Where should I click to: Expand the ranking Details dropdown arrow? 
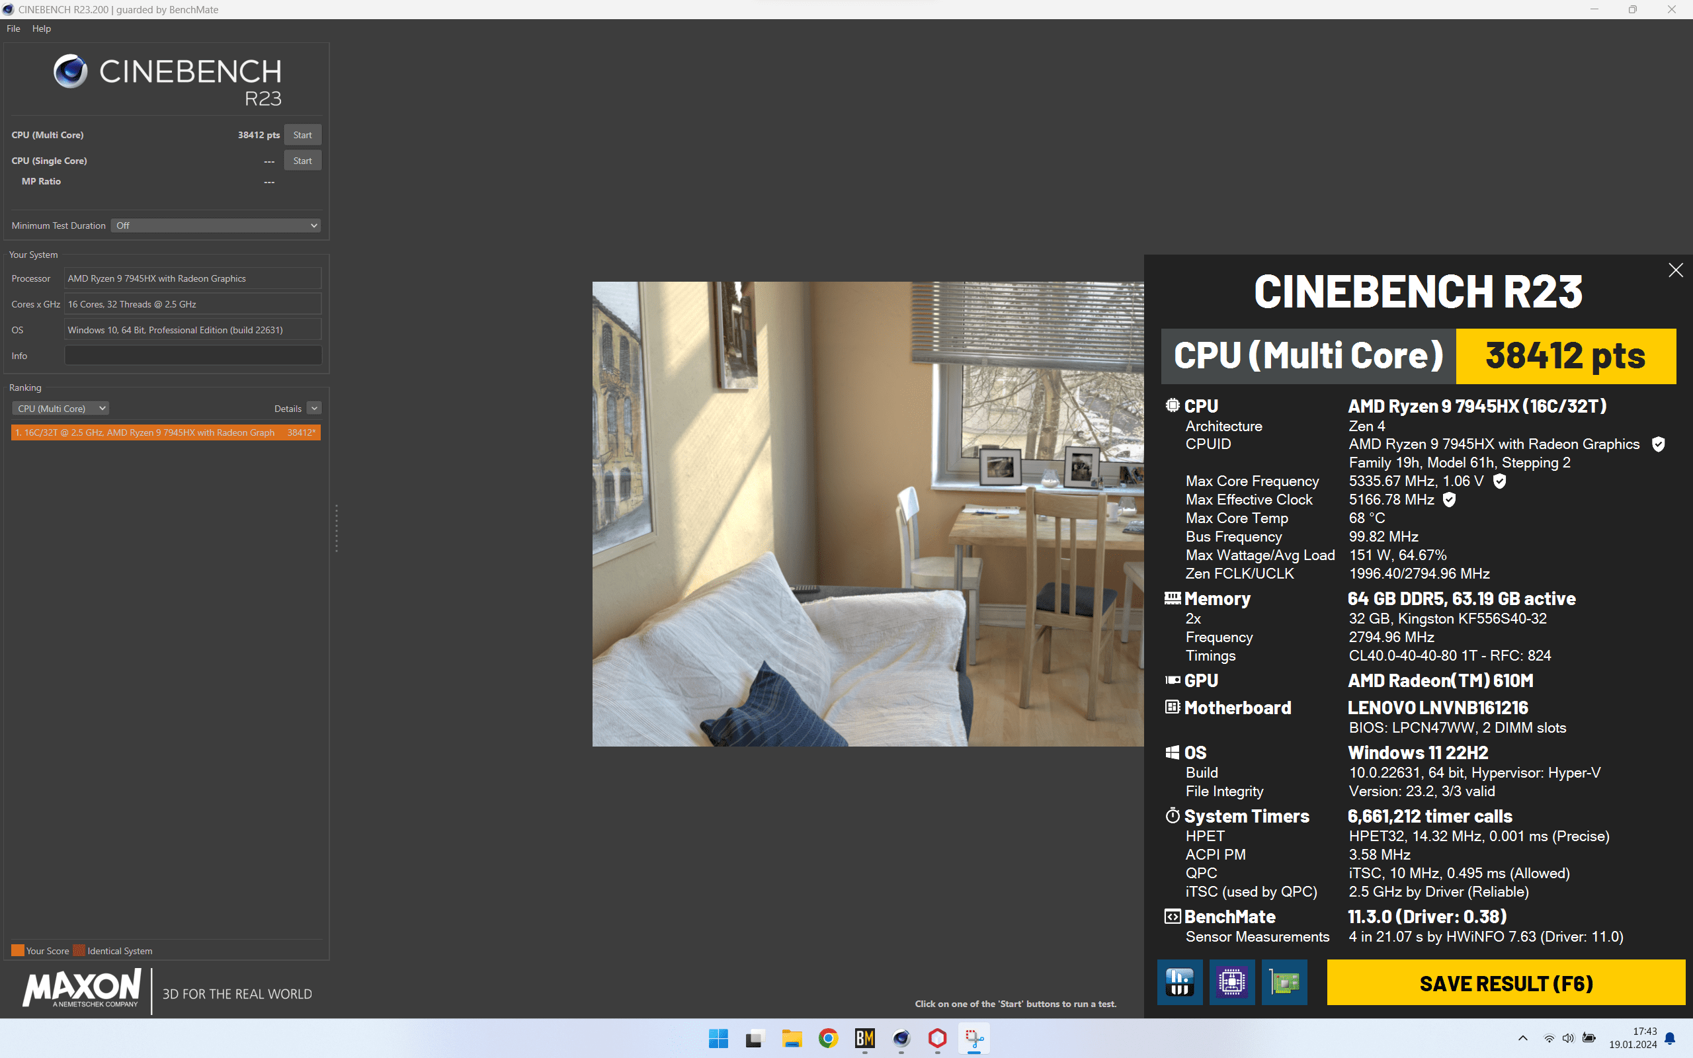(x=314, y=409)
